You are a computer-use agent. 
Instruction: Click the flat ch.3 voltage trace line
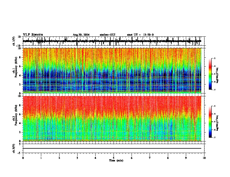click(112, 148)
